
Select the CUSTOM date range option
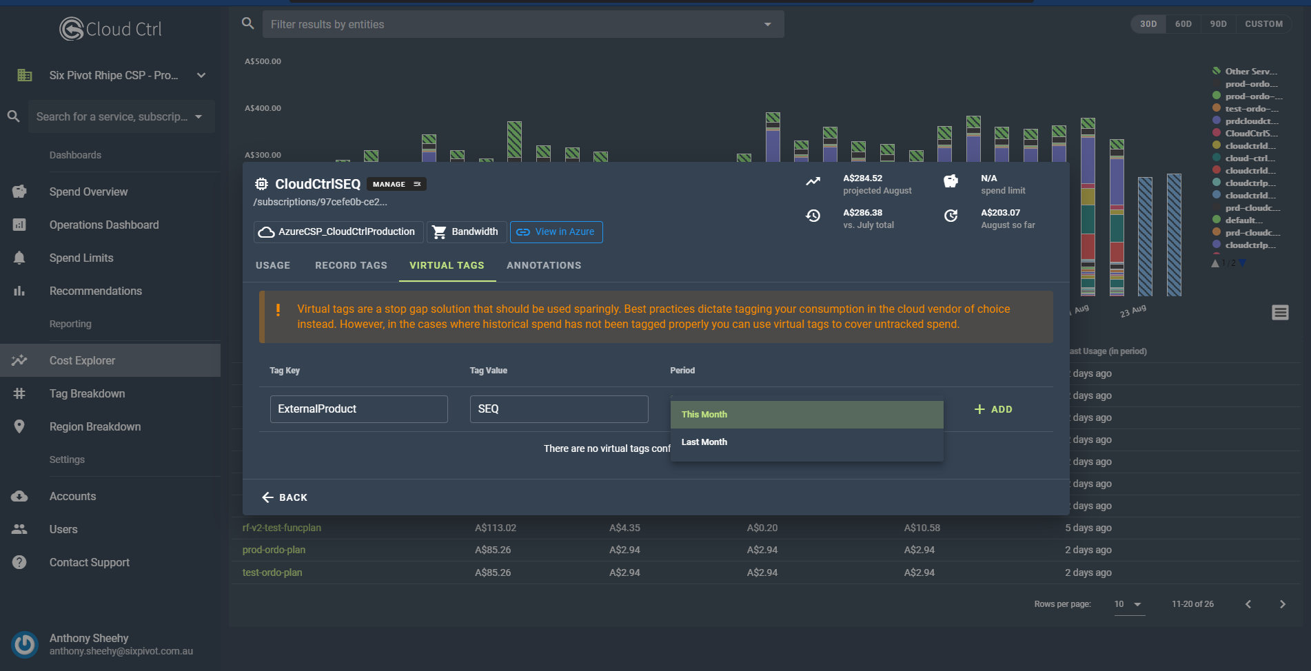[x=1263, y=24]
